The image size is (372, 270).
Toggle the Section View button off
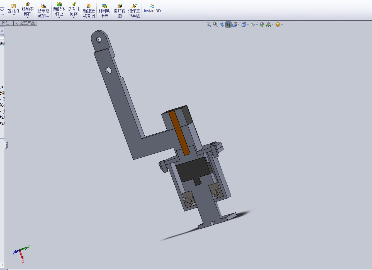tap(228, 24)
